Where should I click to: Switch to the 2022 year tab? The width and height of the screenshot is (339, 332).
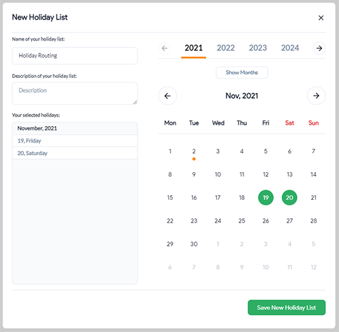[226, 48]
